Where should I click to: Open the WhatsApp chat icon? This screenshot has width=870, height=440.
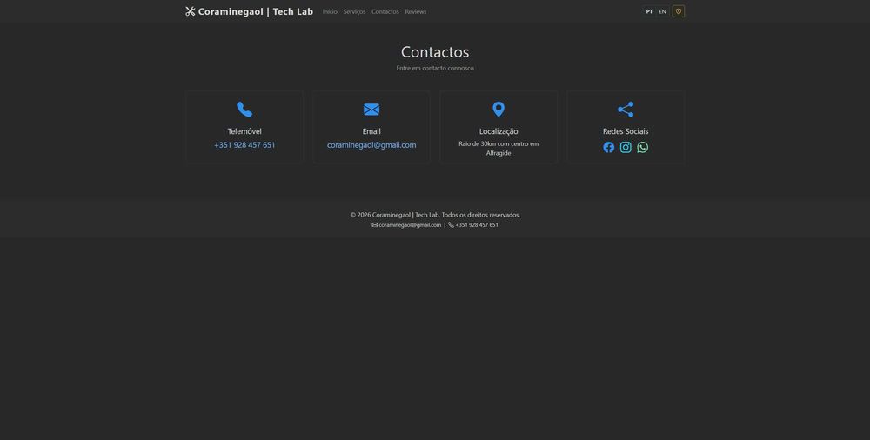[643, 147]
